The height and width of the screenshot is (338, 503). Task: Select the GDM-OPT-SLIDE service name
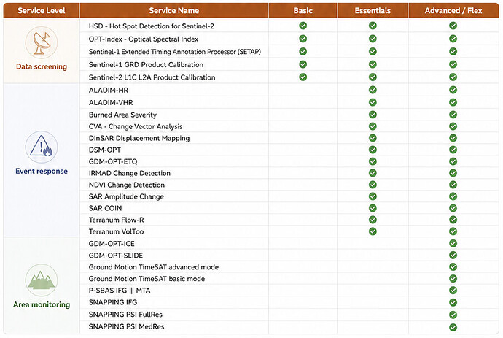(116, 256)
